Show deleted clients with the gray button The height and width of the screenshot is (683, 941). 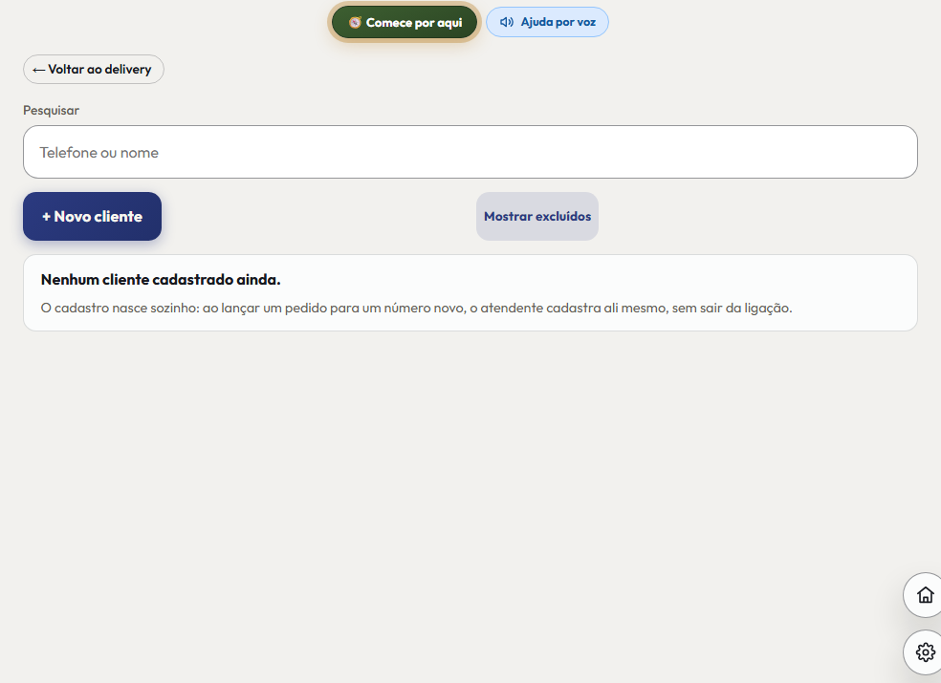pos(537,217)
